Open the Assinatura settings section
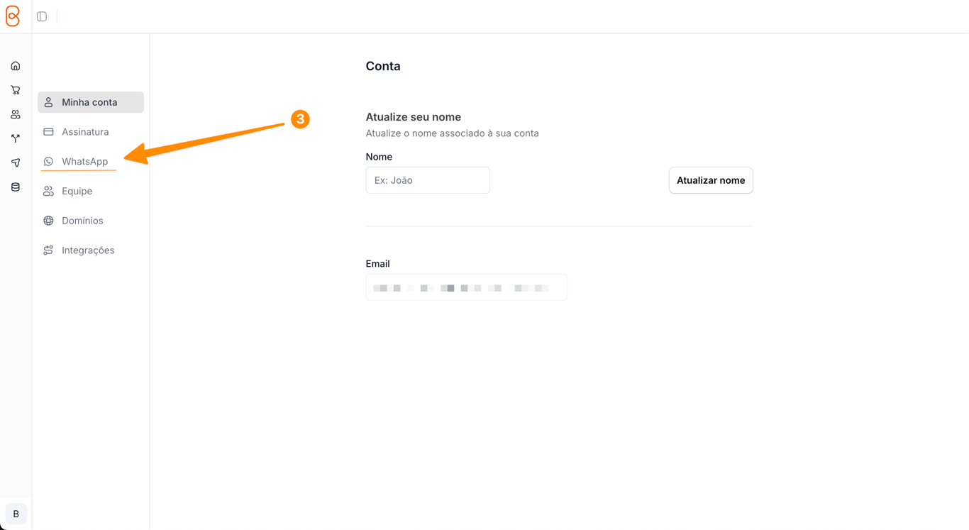Image resolution: width=969 pixels, height=530 pixels. pyautogui.click(x=85, y=132)
